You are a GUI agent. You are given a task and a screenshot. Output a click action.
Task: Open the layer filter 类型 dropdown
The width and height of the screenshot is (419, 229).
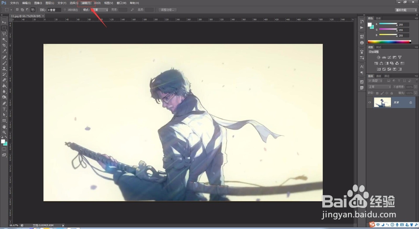click(x=375, y=81)
